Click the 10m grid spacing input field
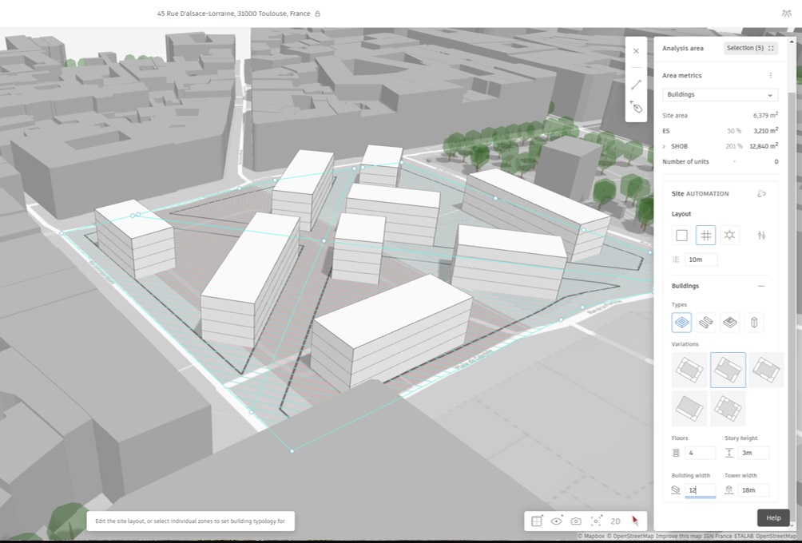The width and height of the screenshot is (802, 543). (x=701, y=259)
